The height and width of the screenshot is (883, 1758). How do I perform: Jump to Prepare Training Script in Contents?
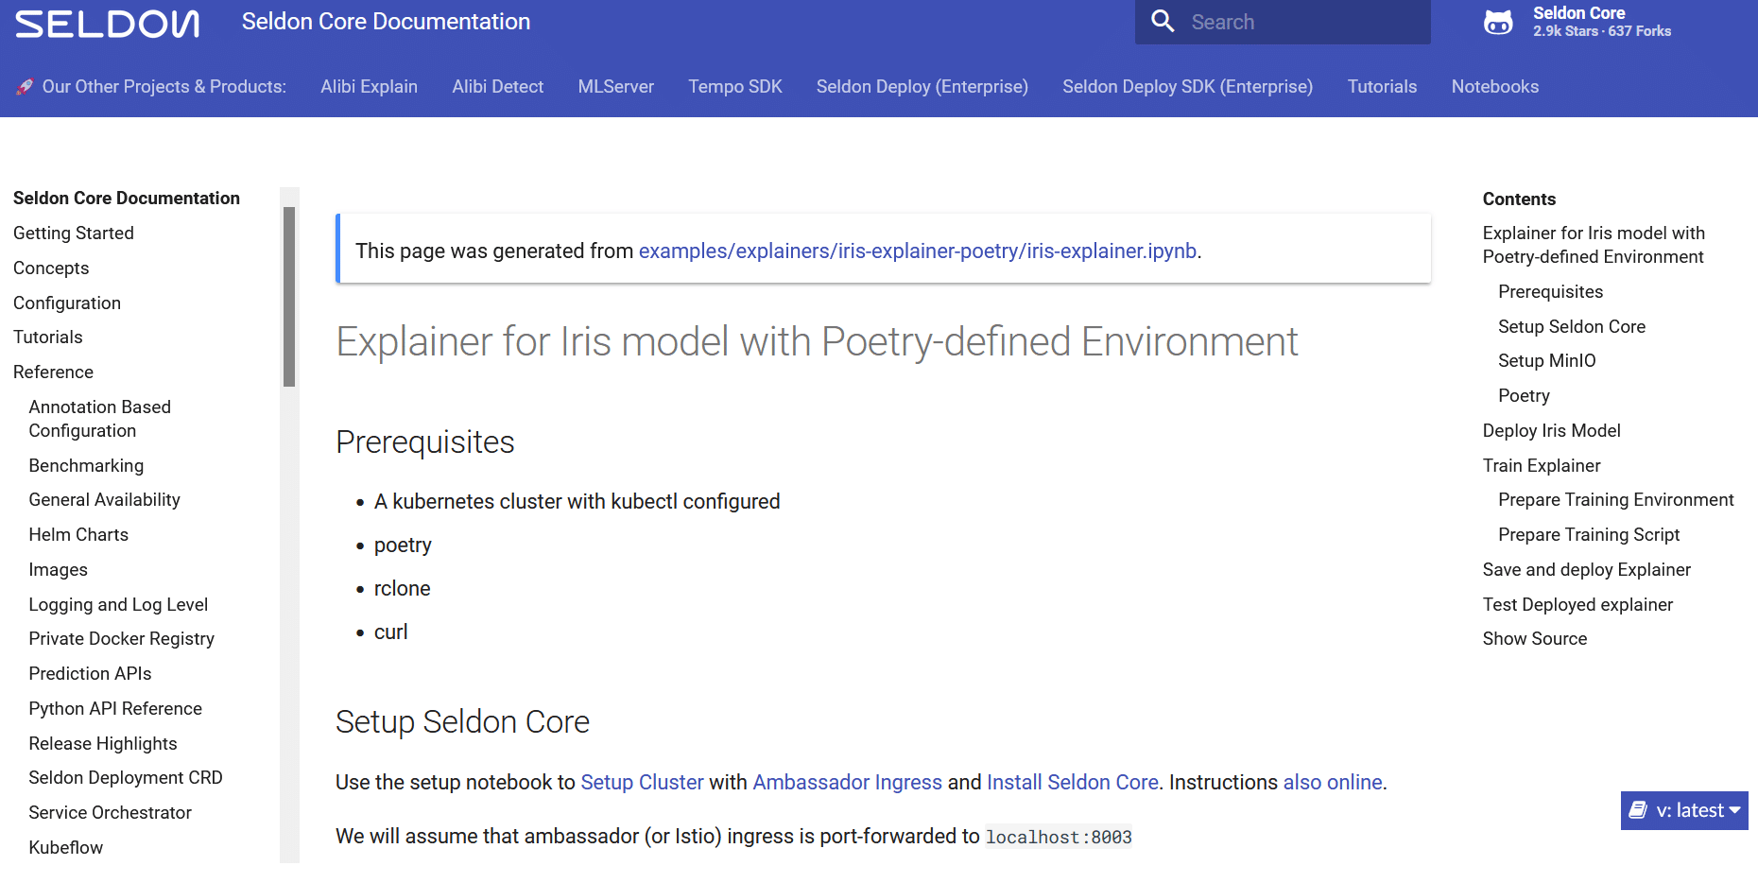pos(1588,535)
